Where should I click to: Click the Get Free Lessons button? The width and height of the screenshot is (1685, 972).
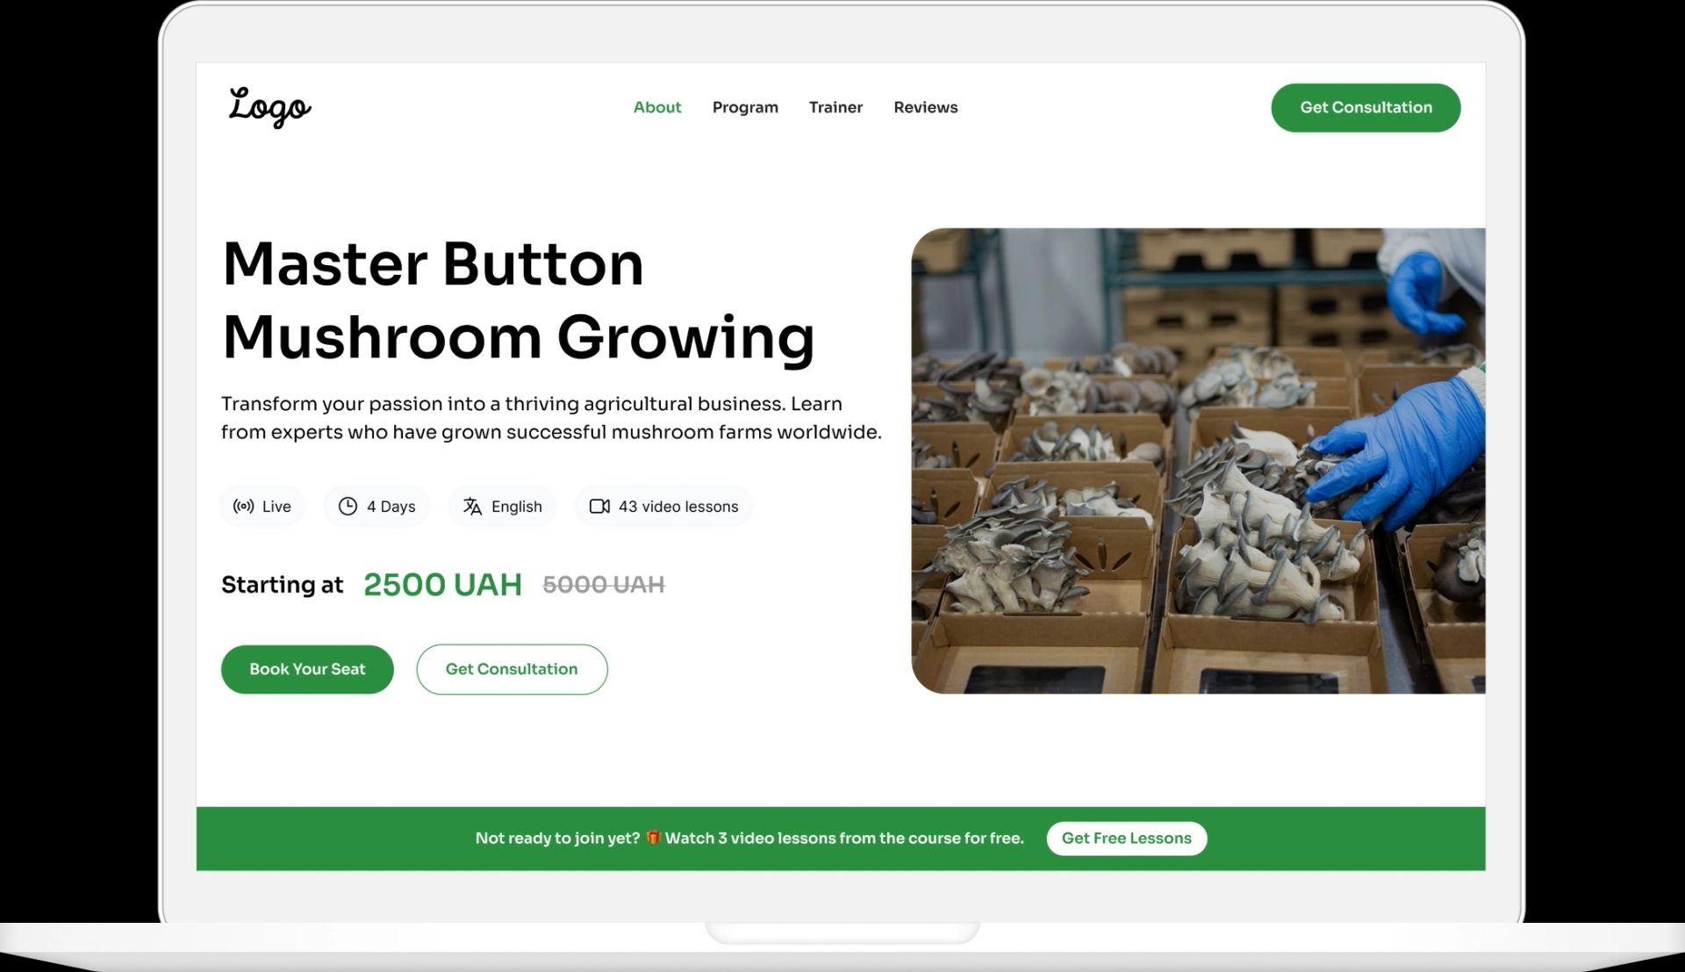pyautogui.click(x=1127, y=839)
